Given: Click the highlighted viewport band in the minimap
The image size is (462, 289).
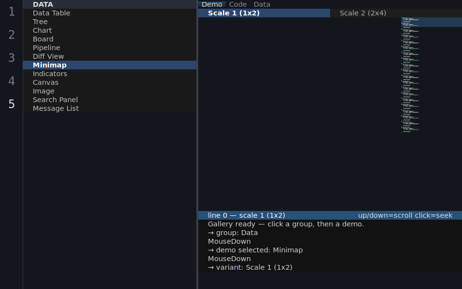Looking at the screenshot, I should [x=431, y=22].
